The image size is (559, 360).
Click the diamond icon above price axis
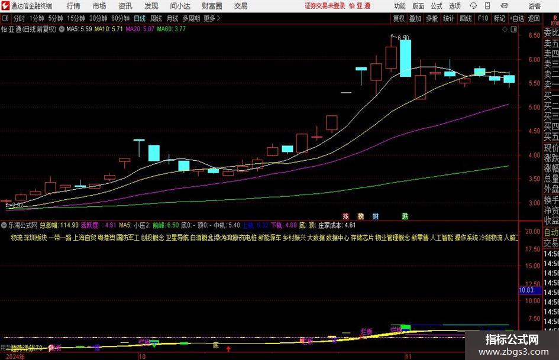click(x=505, y=30)
